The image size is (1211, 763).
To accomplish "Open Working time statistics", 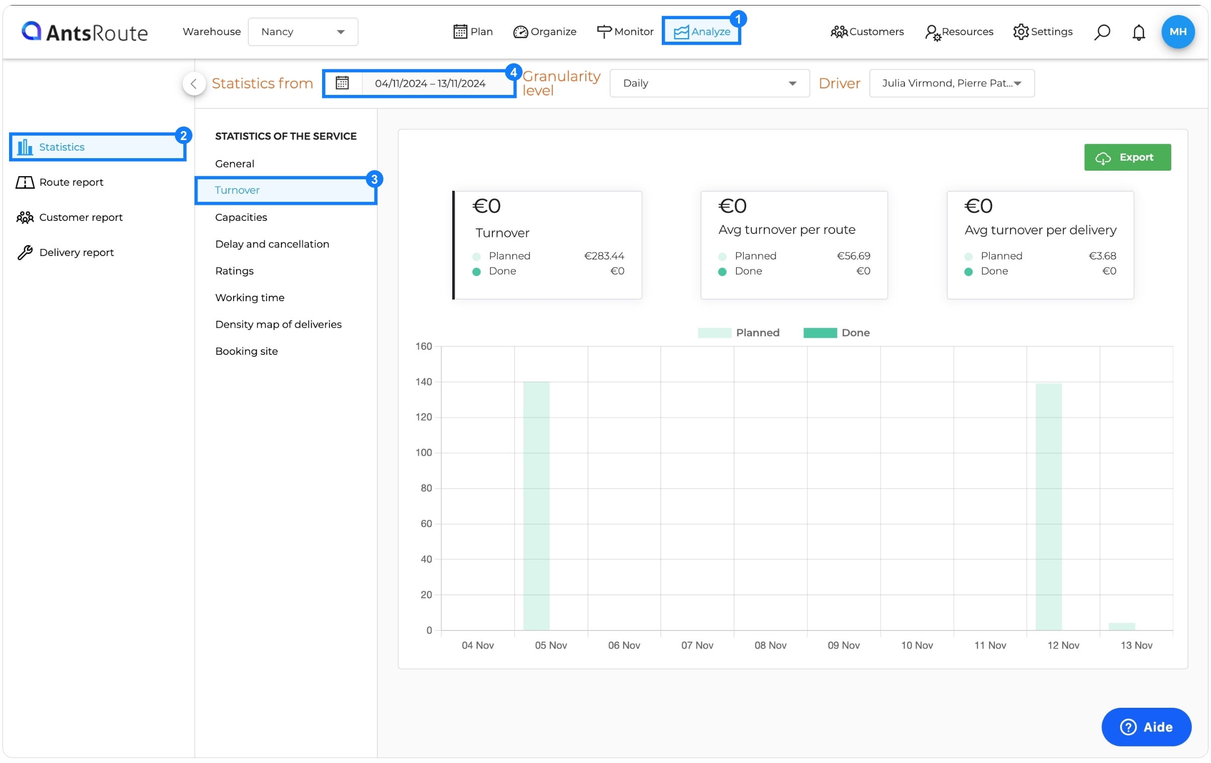I will 249,297.
